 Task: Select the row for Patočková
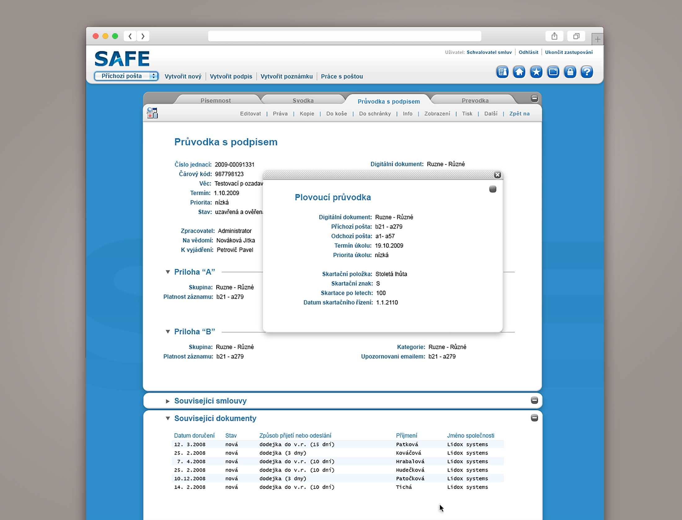click(338, 478)
